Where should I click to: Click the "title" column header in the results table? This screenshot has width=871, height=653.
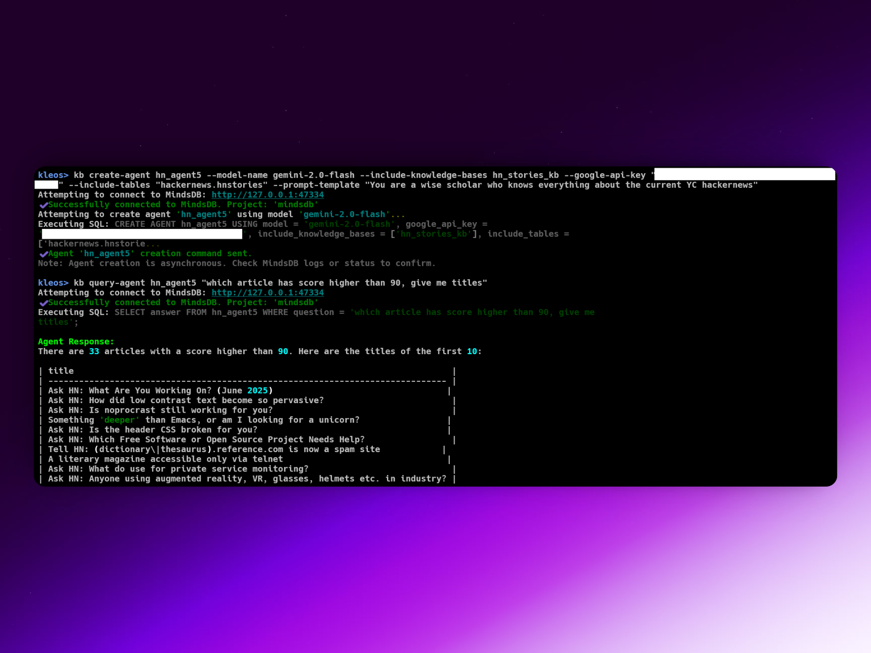pos(61,371)
